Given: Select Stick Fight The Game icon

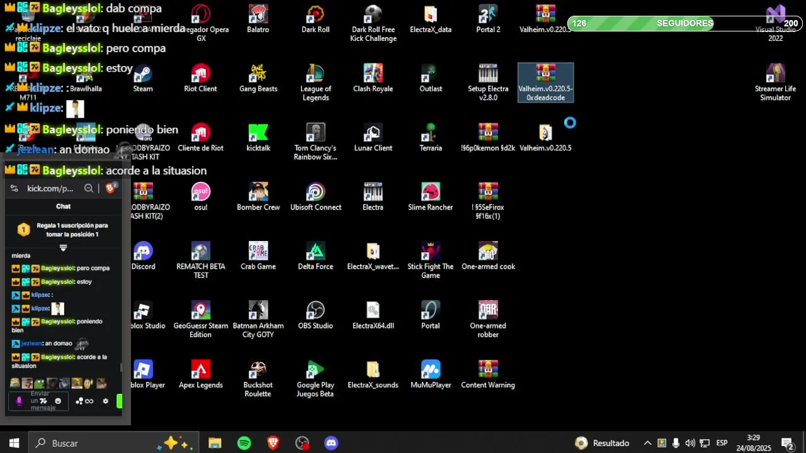Looking at the screenshot, I should [431, 260].
